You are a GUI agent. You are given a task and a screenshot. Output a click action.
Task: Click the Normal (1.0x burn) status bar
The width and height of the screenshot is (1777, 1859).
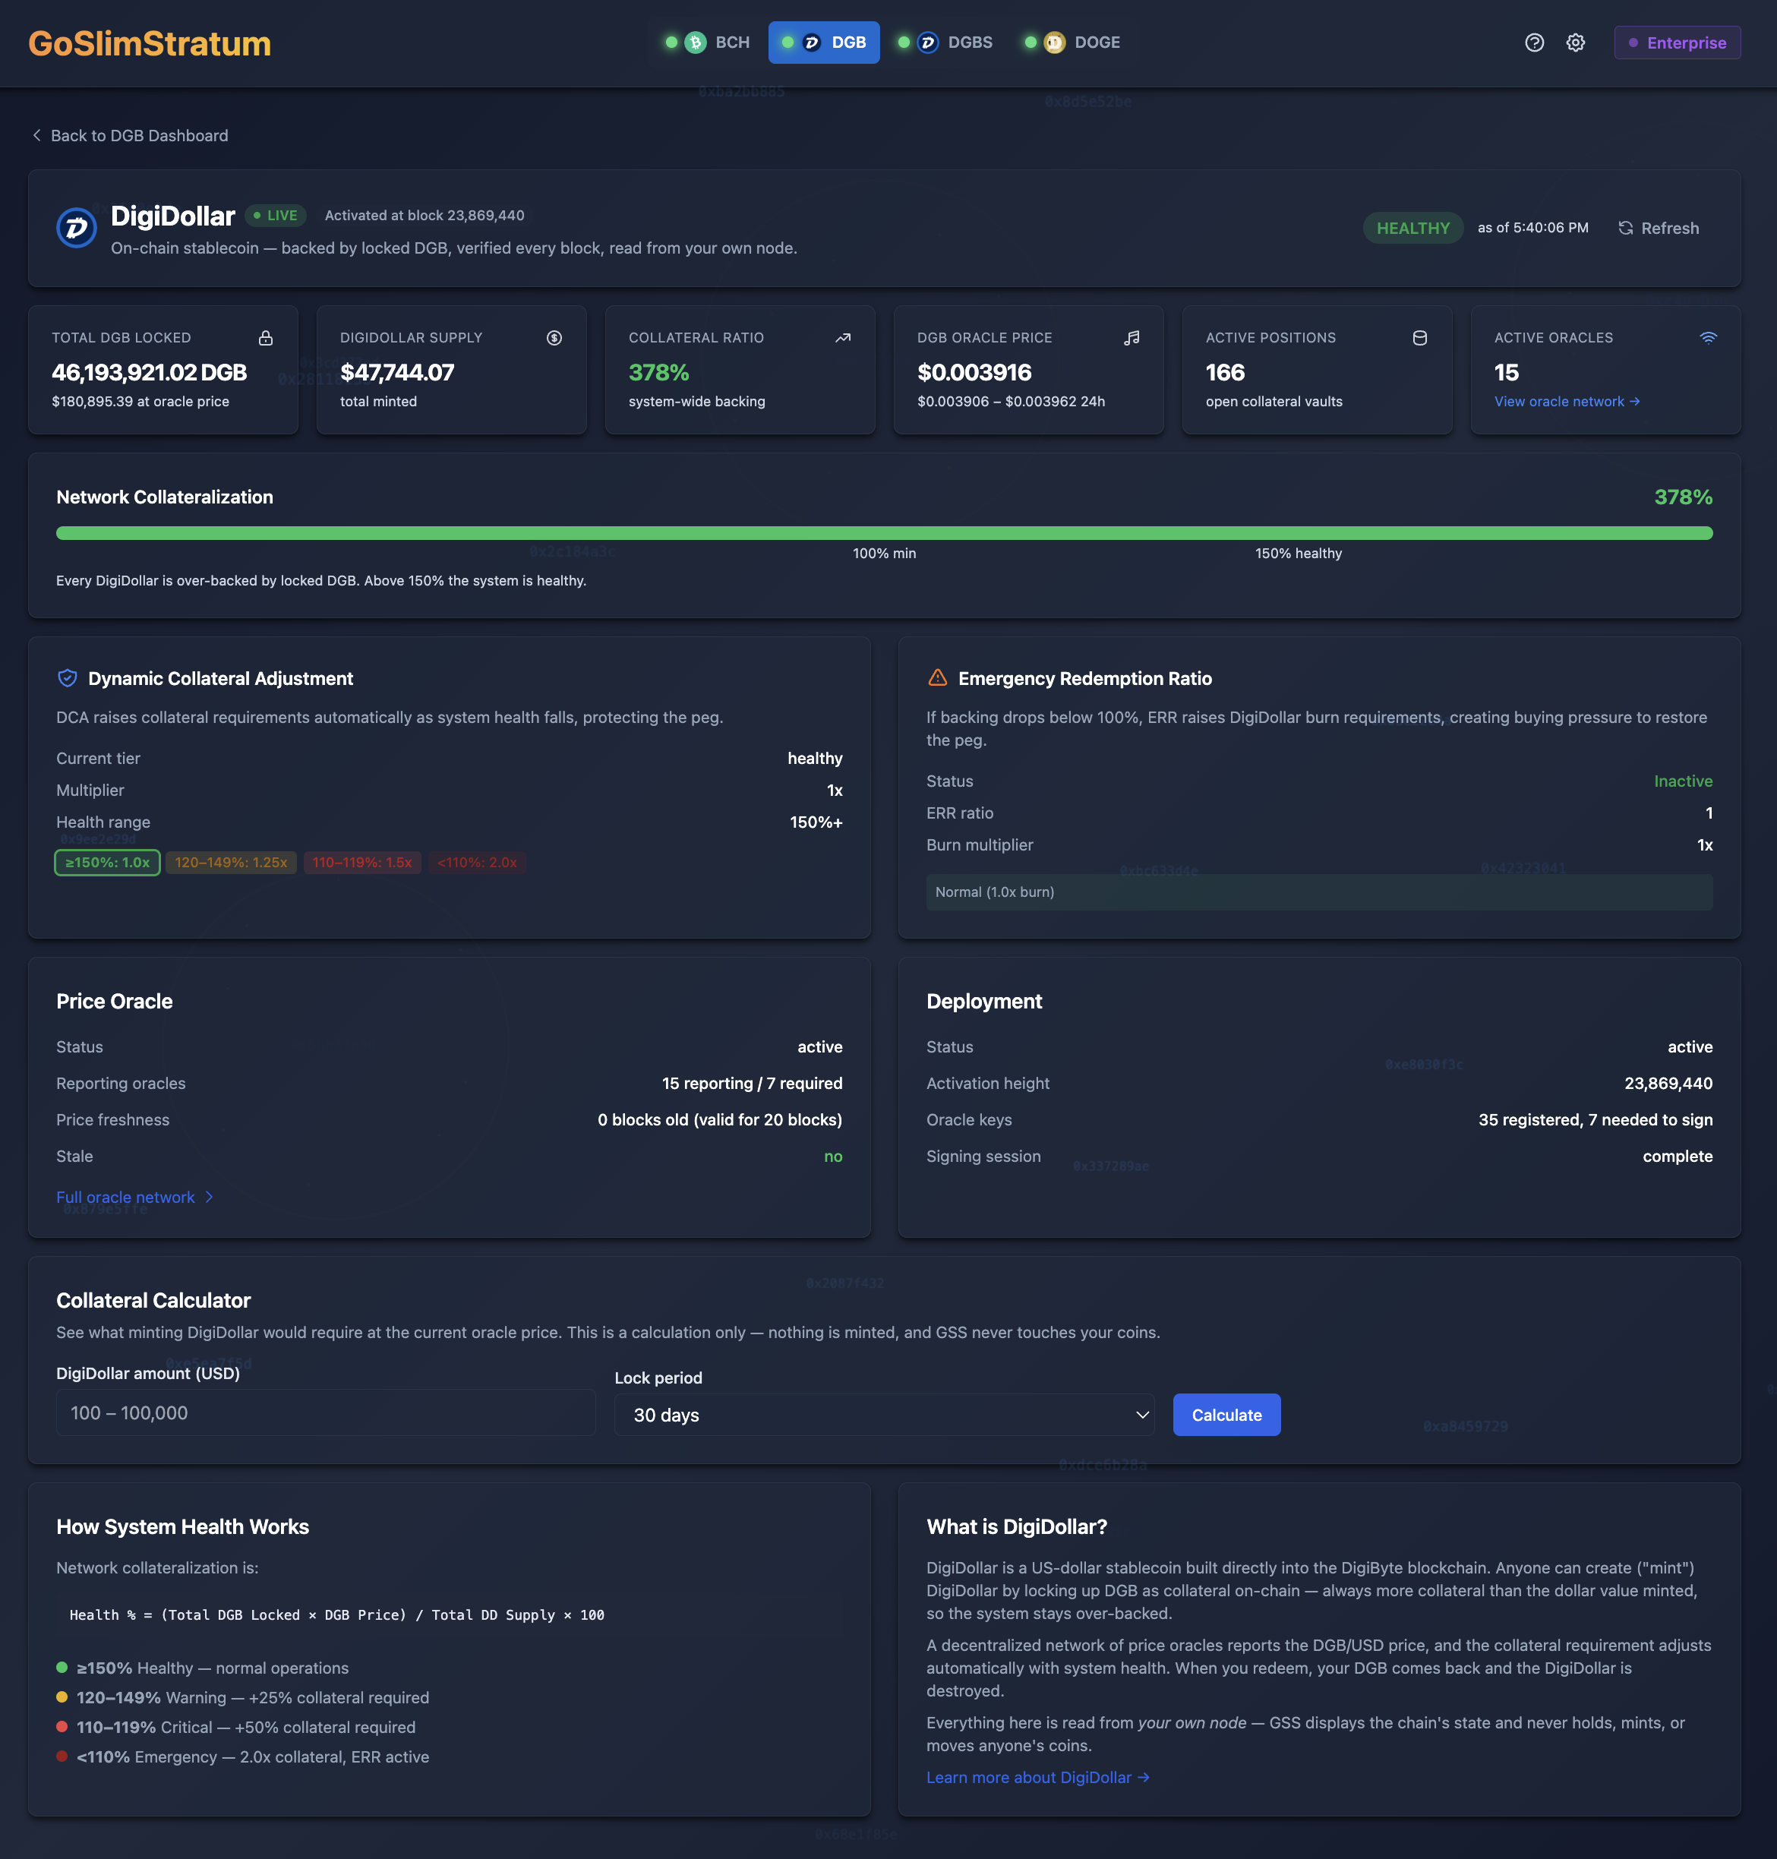click(1318, 892)
